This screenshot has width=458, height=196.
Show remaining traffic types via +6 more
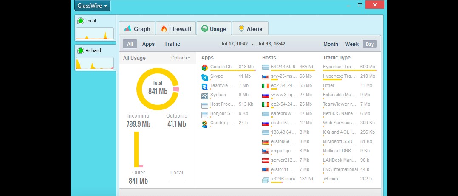[331, 179]
